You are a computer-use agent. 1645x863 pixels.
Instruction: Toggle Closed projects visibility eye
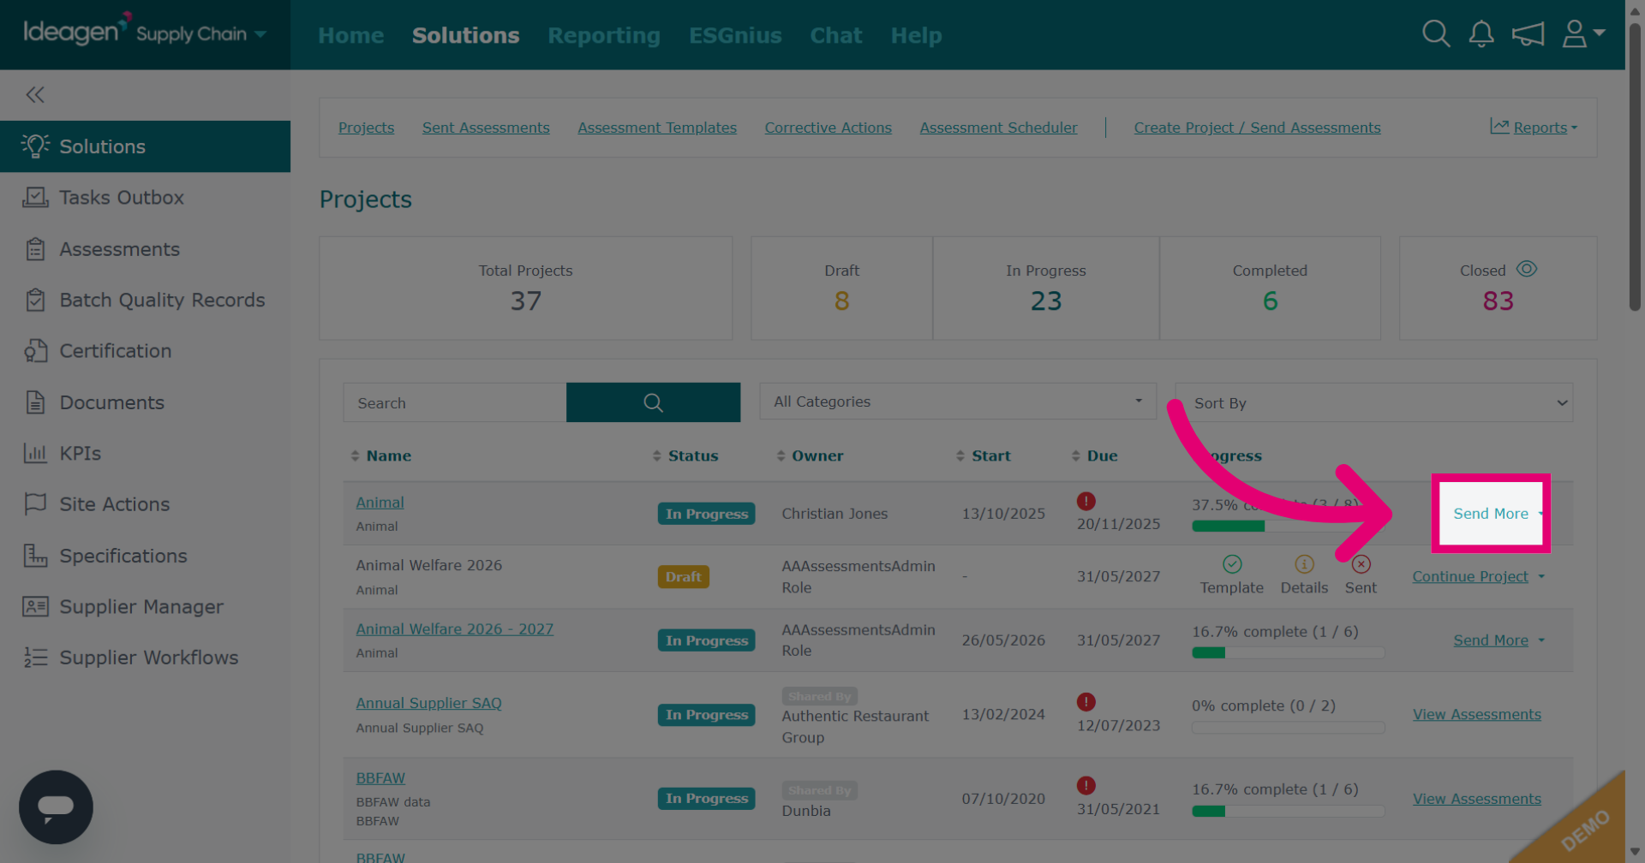(1526, 269)
